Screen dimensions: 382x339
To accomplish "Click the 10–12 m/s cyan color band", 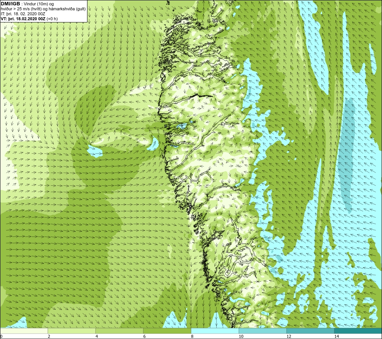I will click(x=263, y=331).
